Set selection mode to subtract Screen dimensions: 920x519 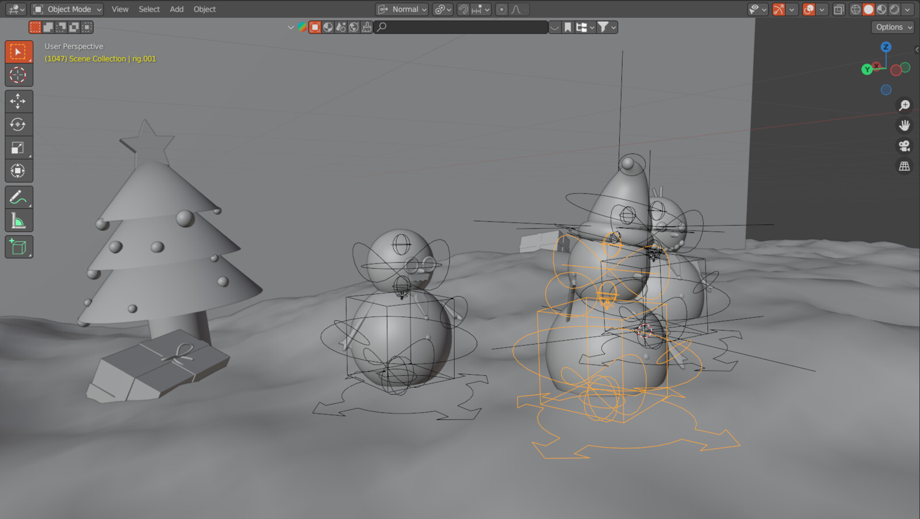click(61, 27)
